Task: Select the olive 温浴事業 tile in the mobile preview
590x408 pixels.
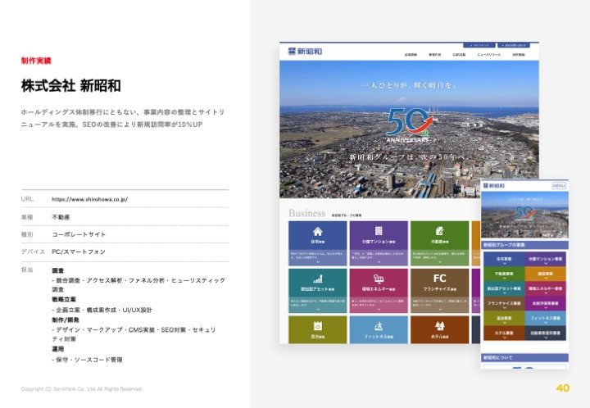Action: [504, 318]
